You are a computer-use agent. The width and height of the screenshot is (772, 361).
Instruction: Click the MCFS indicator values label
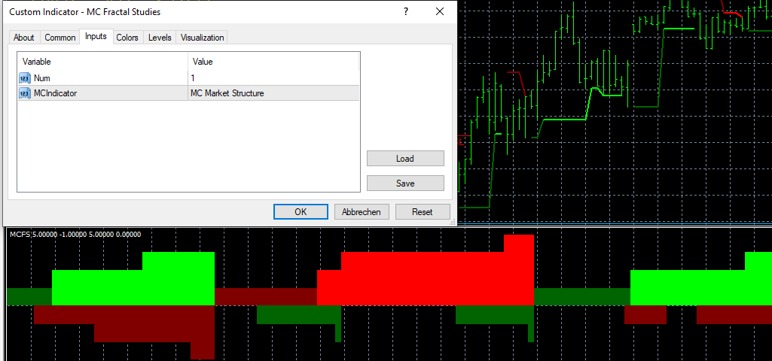coord(75,235)
